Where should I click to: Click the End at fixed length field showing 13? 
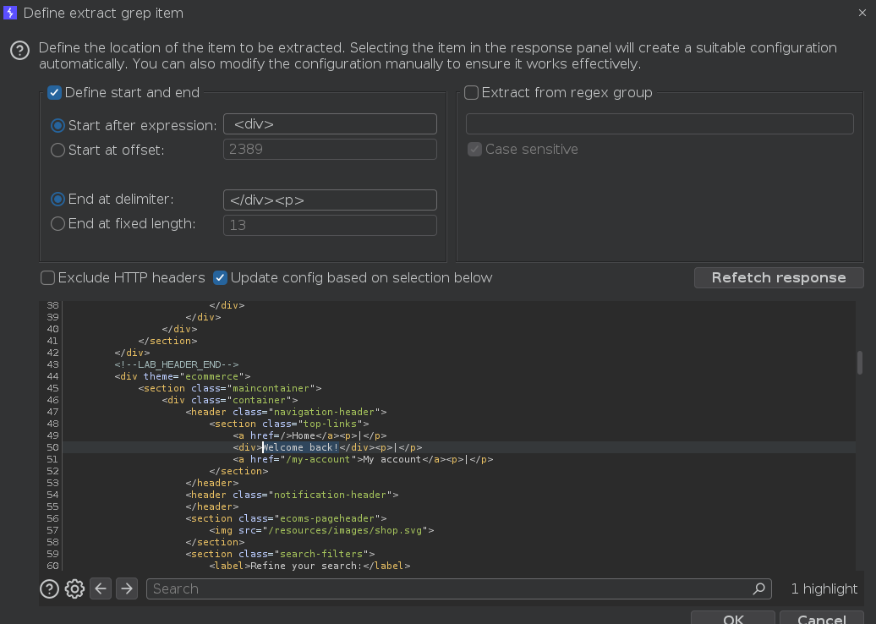[330, 225]
